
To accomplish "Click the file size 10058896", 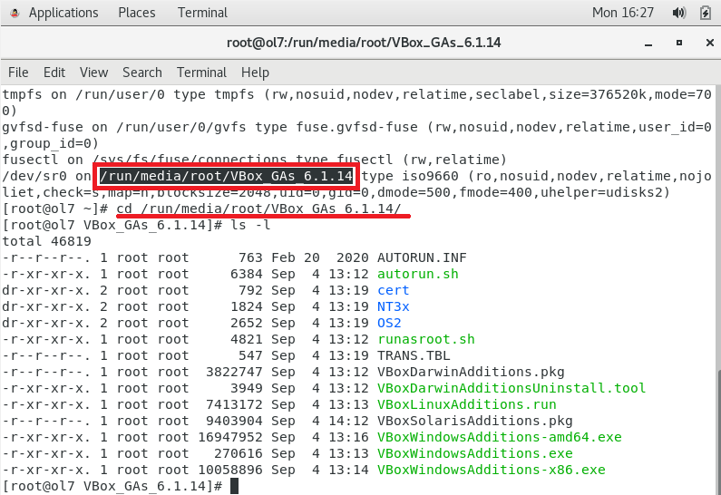I will pyautogui.click(x=230, y=470).
